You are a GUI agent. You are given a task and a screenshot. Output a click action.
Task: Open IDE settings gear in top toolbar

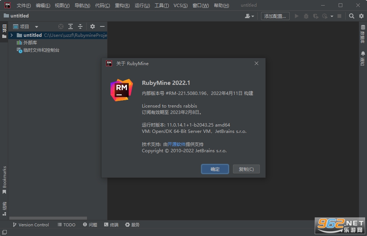361,16
